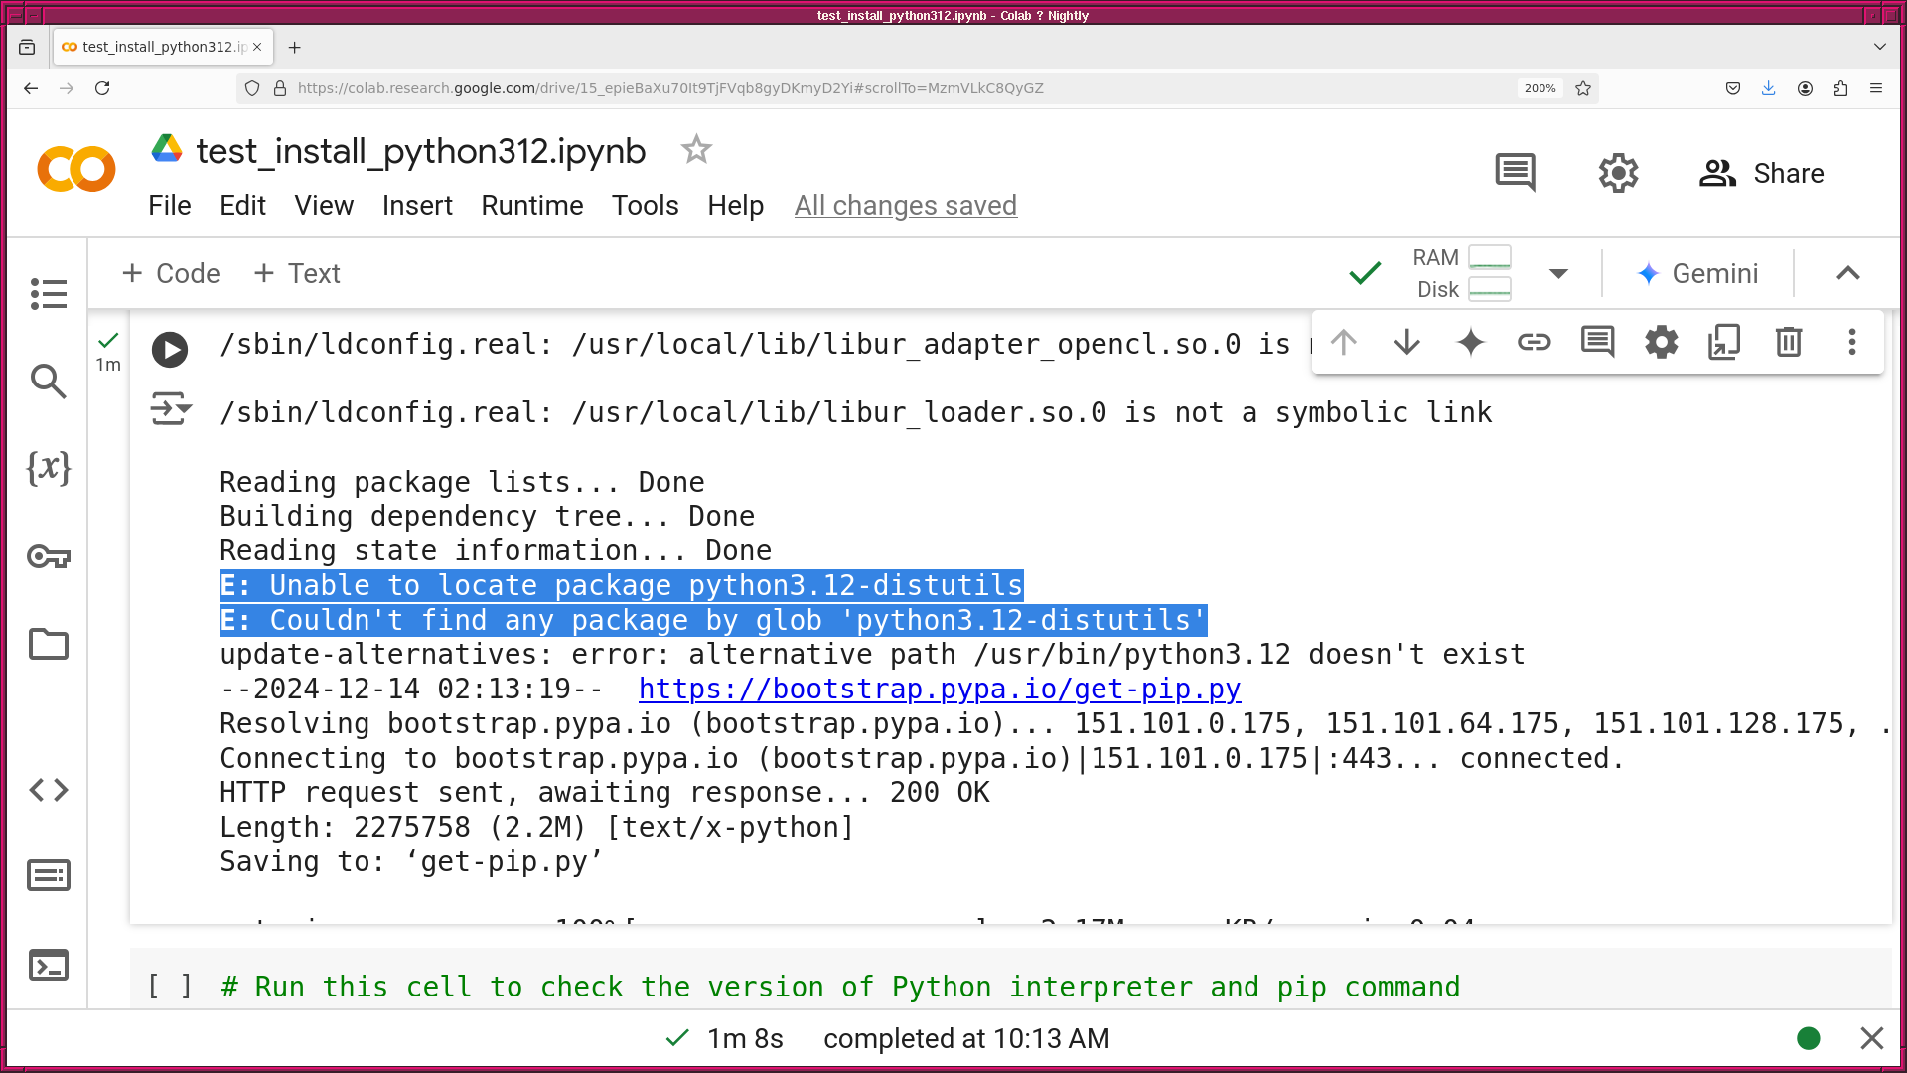Expand the RAM/Disk runtime dropdown arrow
Viewport: 1907px width, 1073px height.
[1558, 274]
